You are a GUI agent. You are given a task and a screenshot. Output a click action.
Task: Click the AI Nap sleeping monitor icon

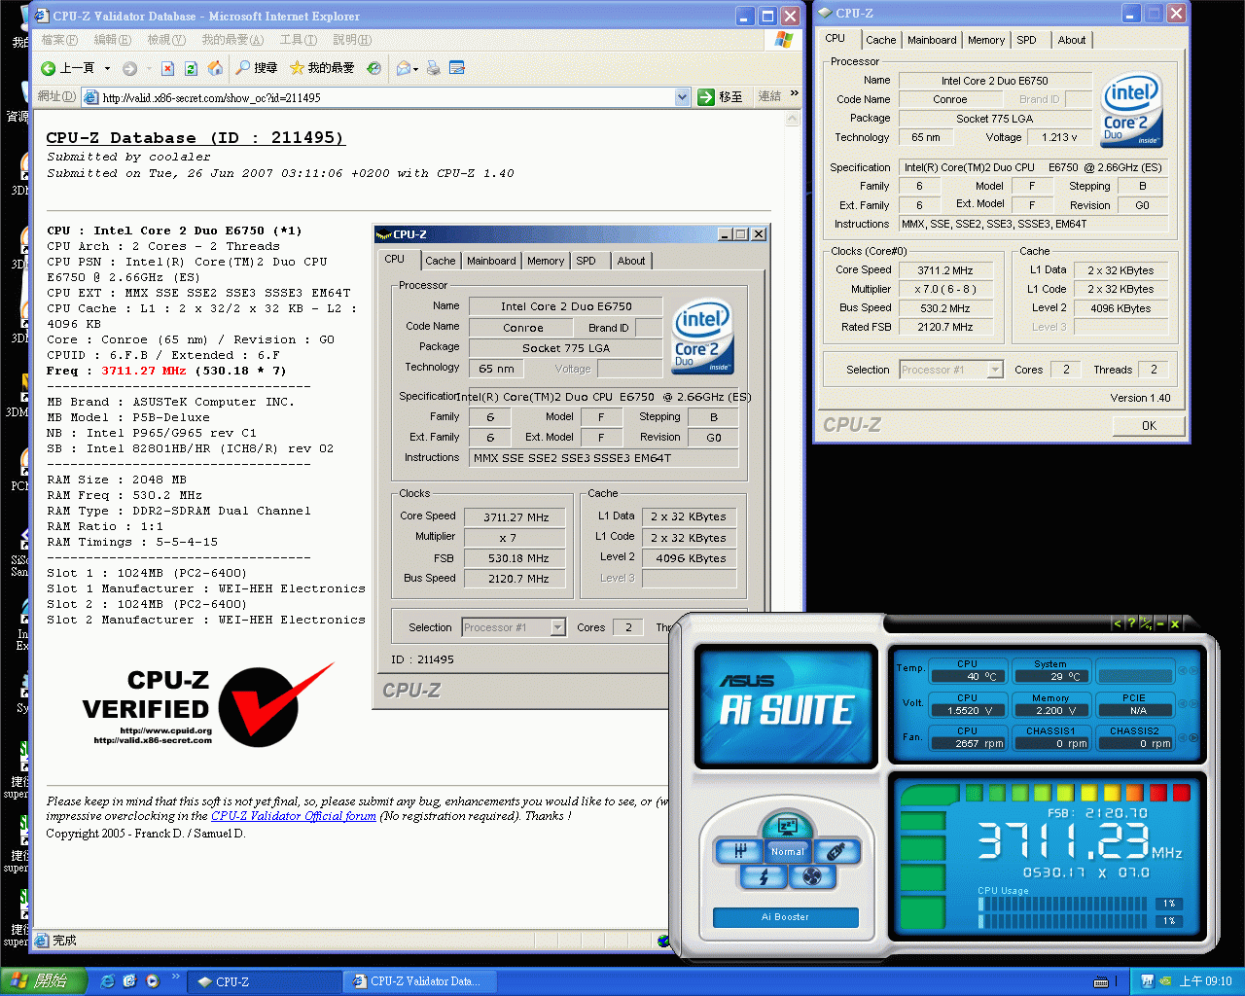coord(787,827)
